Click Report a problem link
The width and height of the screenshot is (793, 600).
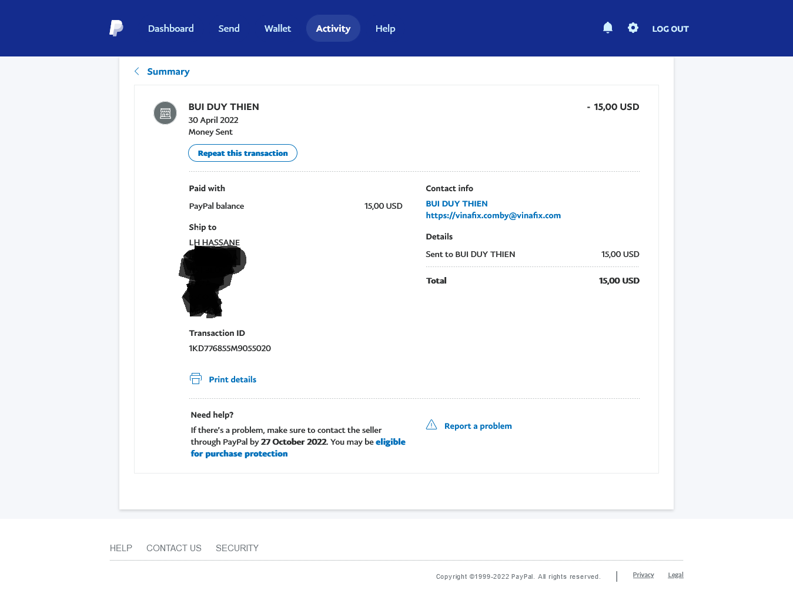[478, 426]
